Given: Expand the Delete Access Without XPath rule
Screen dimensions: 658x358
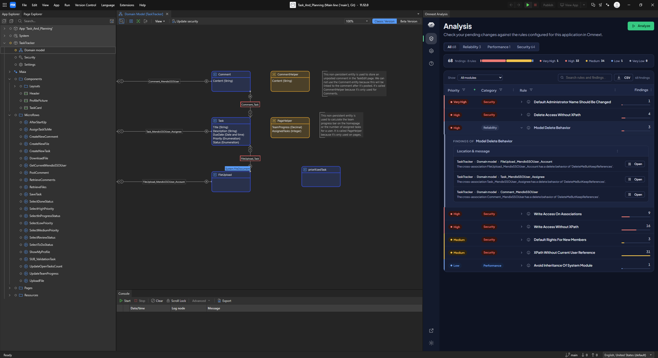Looking at the screenshot, I should [521, 115].
